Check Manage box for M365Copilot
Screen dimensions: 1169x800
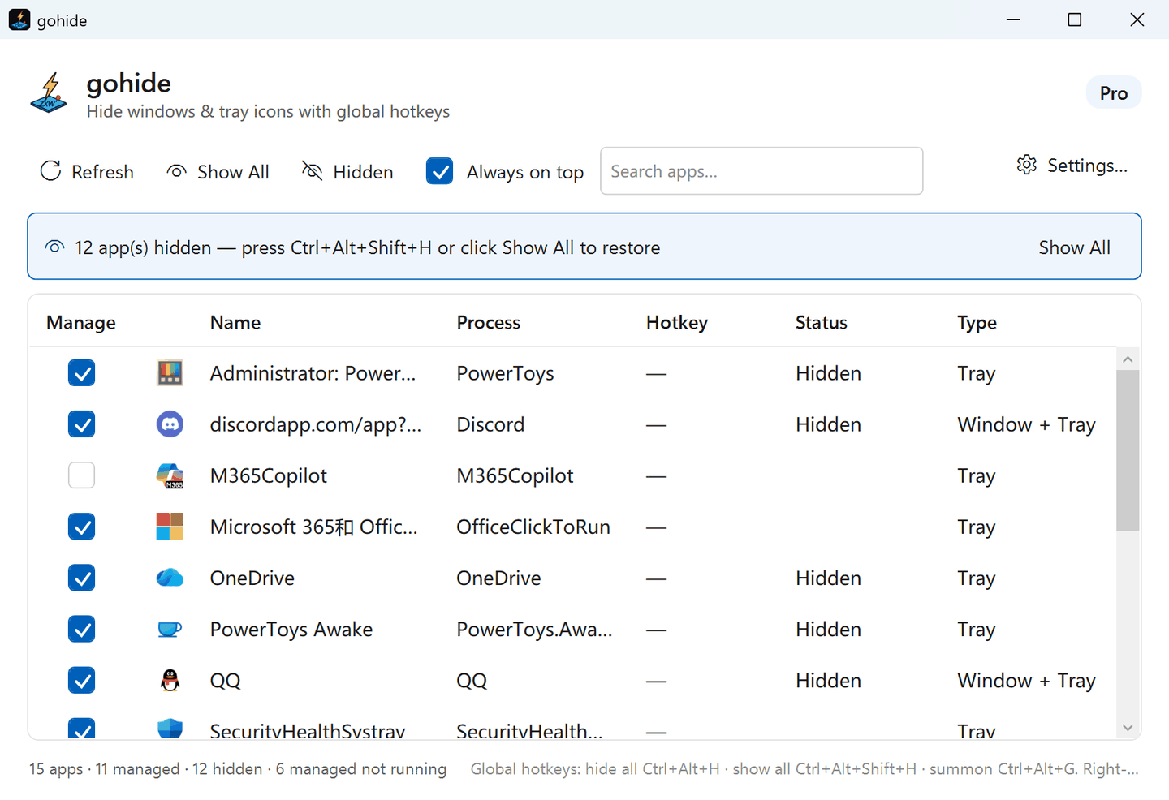81,475
